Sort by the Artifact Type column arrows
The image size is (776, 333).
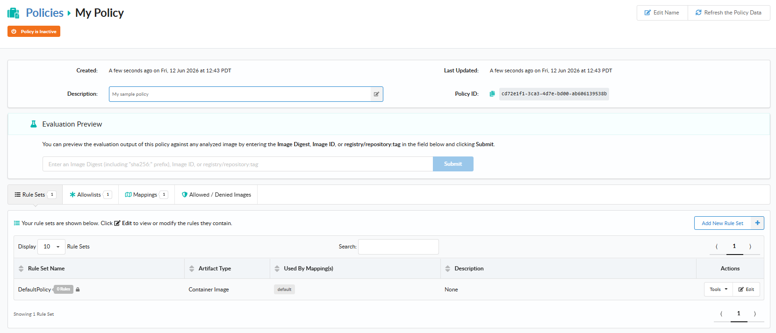192,269
